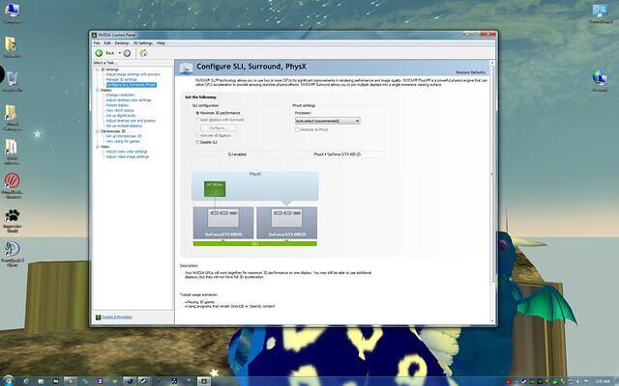
Task: Click the Back arrow button in toolbar
Action: point(99,52)
